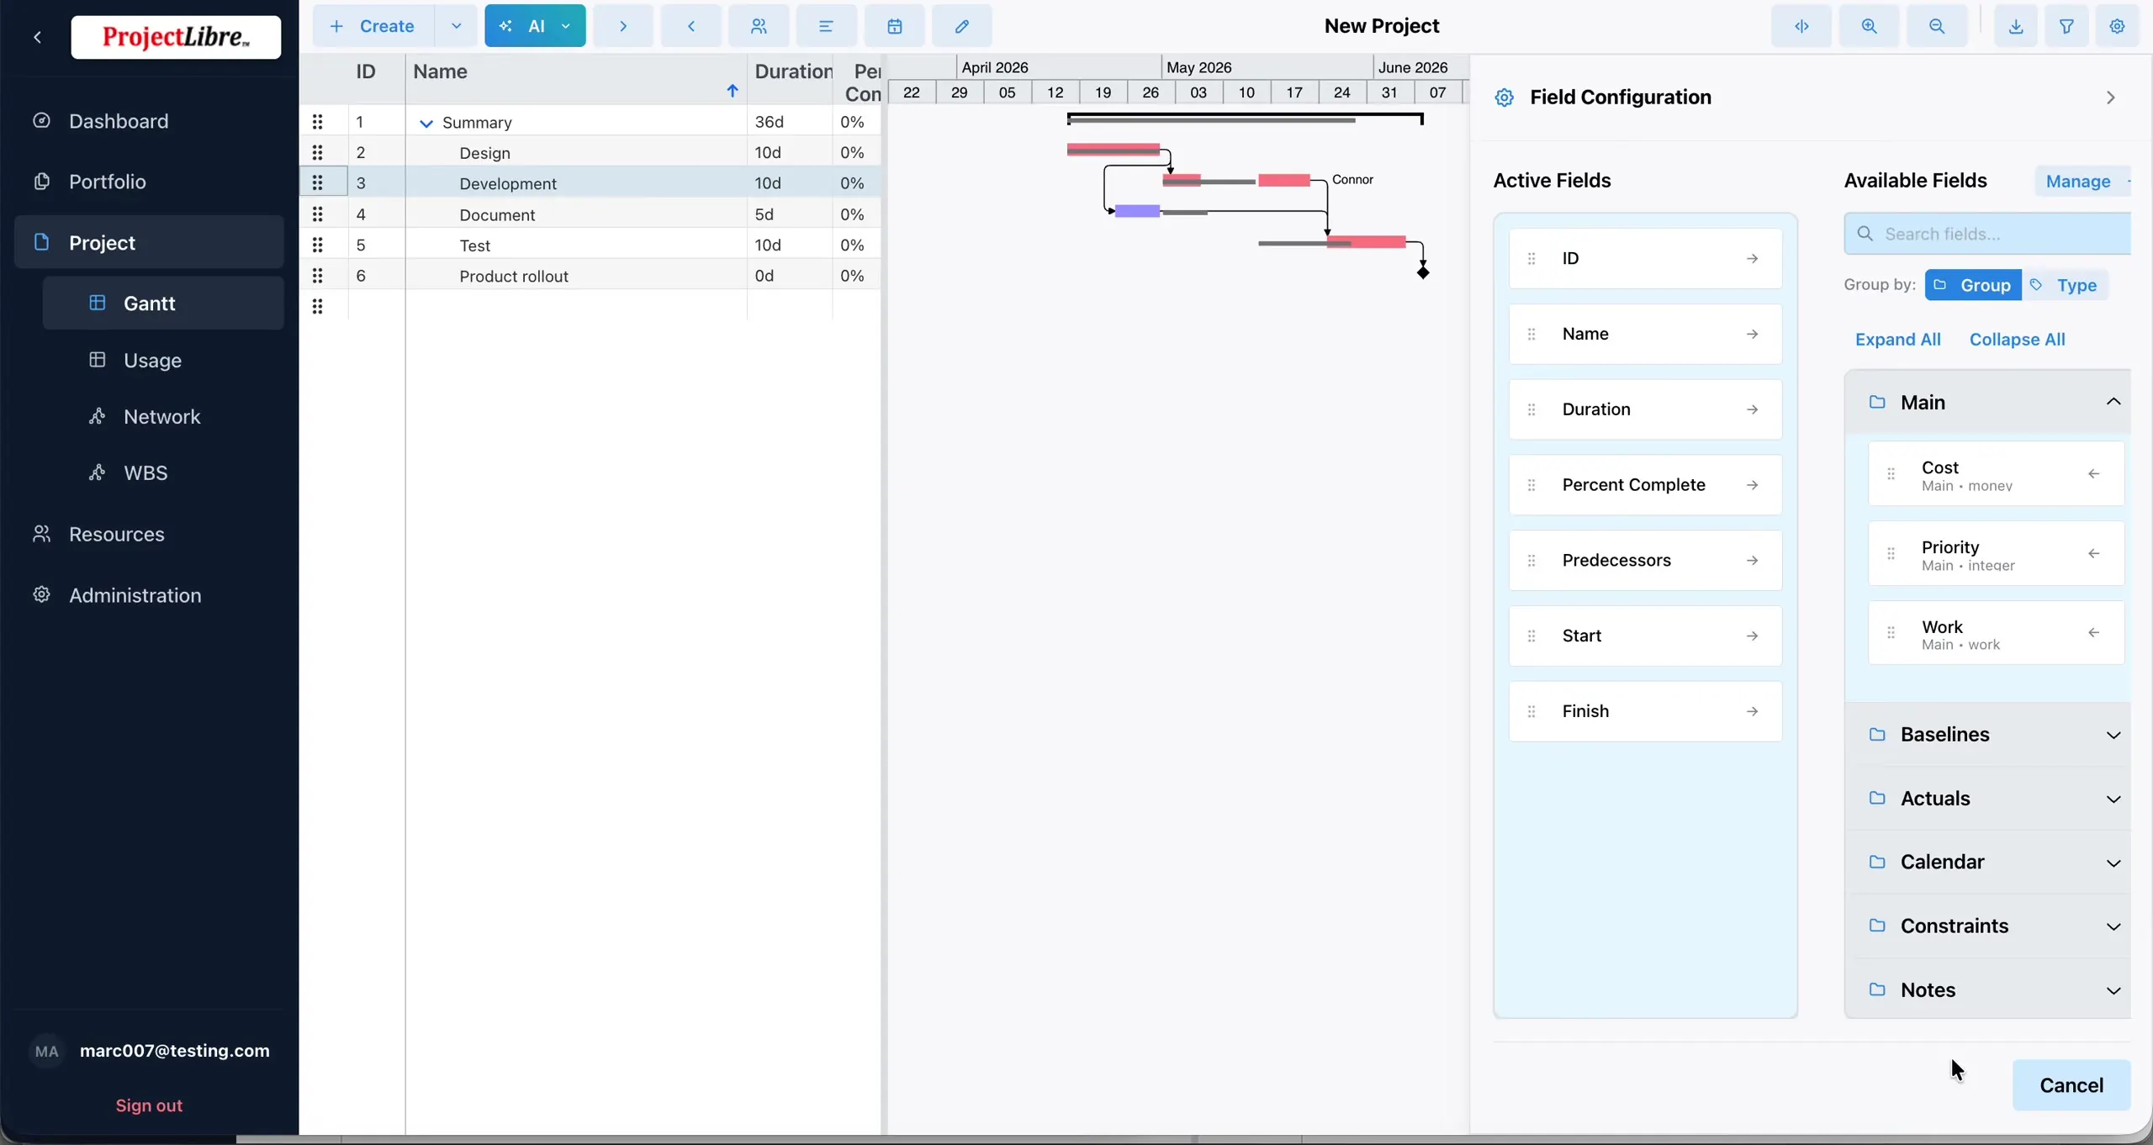Screen dimensions: 2153x1145
Task: Select Group in the Group by toggle
Action: [1973, 285]
